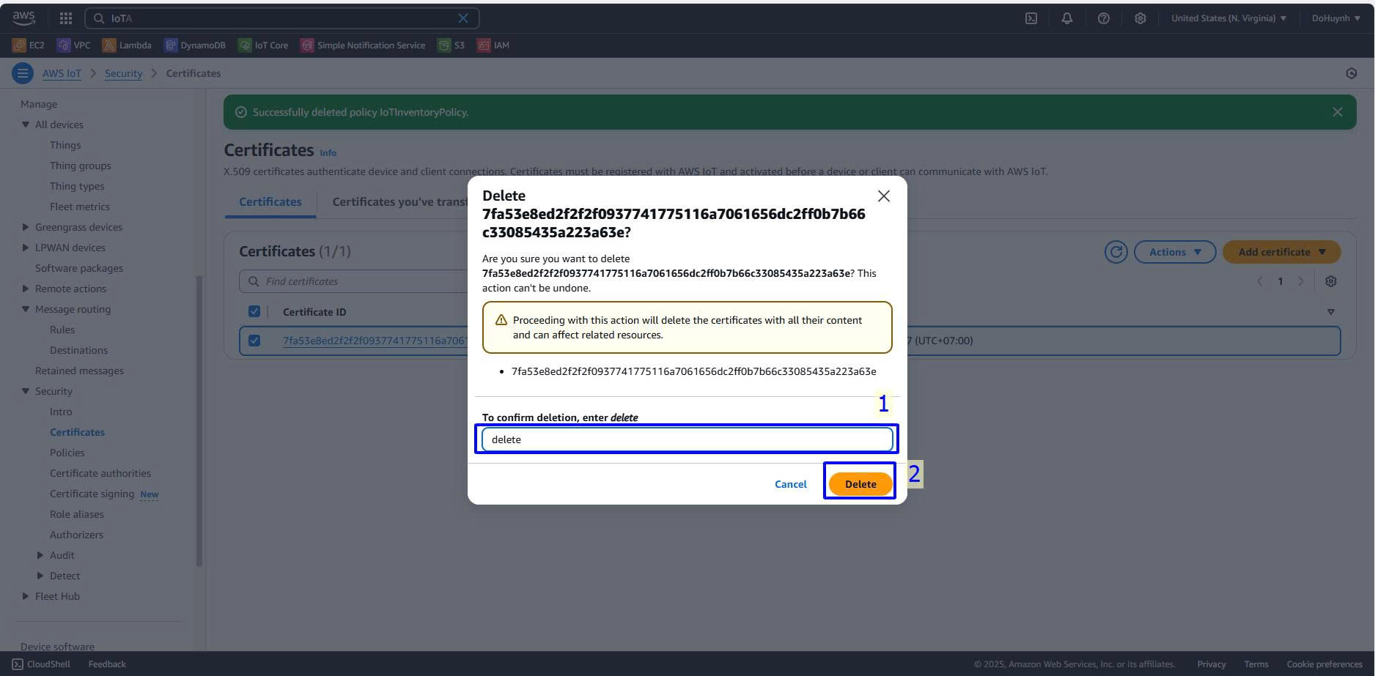
Task: Open the notifications bell
Action: 1066,18
